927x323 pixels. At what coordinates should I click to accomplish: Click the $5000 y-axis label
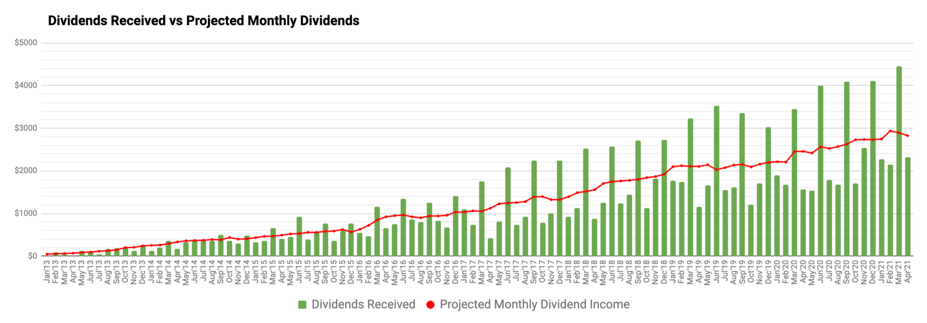click(x=26, y=43)
